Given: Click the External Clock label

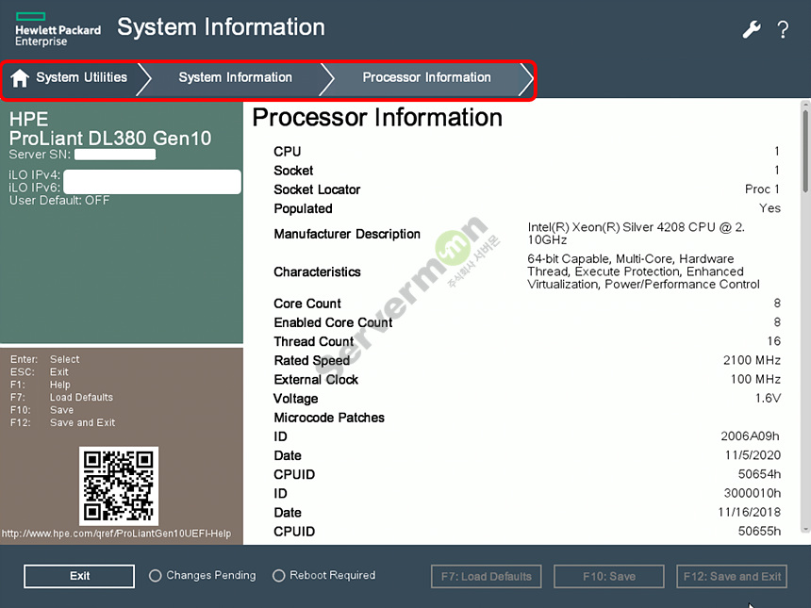Looking at the screenshot, I should point(316,380).
